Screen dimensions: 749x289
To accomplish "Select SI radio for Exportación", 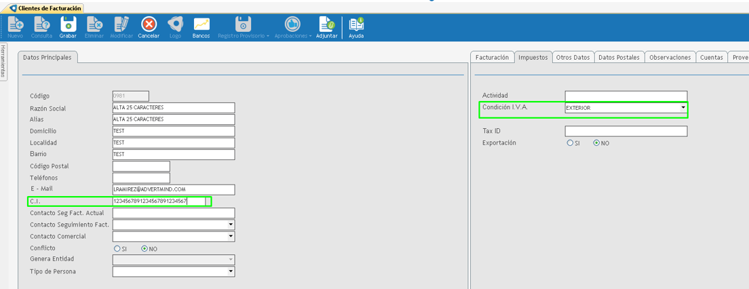I will coord(570,143).
